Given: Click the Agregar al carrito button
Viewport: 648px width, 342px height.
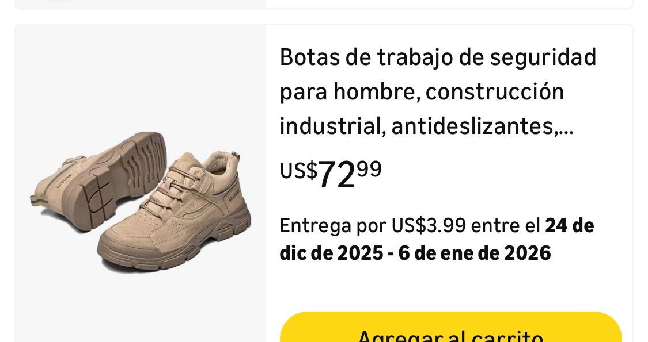Looking at the screenshot, I should (450, 327).
